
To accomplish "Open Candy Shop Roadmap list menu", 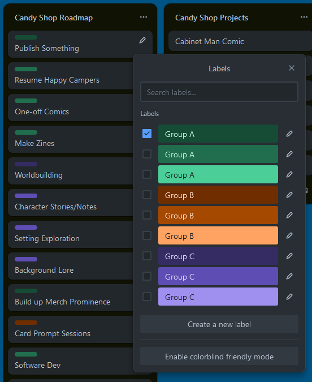I will [144, 17].
